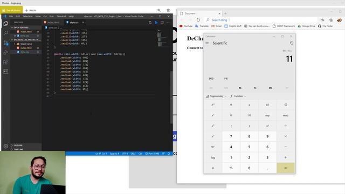Click the notifications bell in VS Code status bar
The height and width of the screenshot is (194, 345).
[x=169, y=154]
